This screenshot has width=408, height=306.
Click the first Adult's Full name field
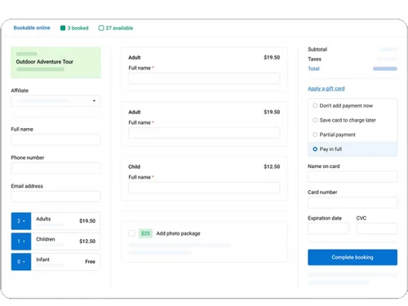(204, 78)
